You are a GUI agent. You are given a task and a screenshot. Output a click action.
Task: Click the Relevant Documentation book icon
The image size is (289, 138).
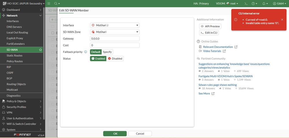click(x=200, y=47)
